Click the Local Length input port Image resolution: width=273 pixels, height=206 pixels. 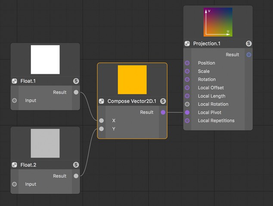pyautogui.click(x=187, y=96)
